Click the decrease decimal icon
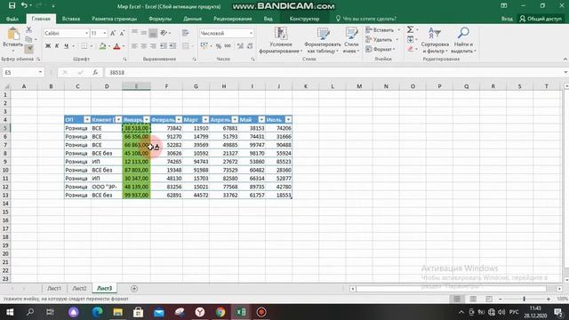This screenshot has height=320, width=569. (x=250, y=46)
